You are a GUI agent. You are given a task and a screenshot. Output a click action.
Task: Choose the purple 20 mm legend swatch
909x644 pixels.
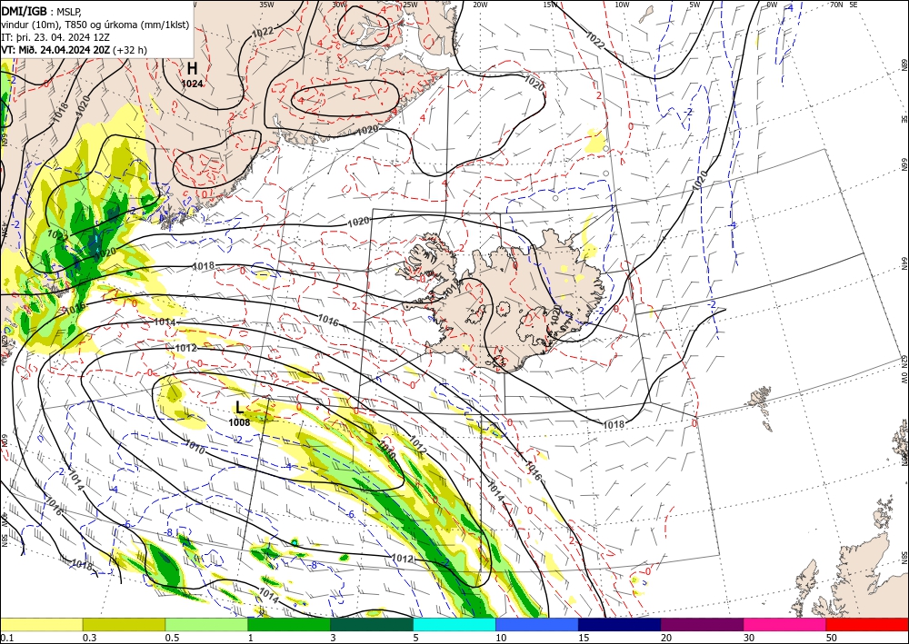coord(702,624)
